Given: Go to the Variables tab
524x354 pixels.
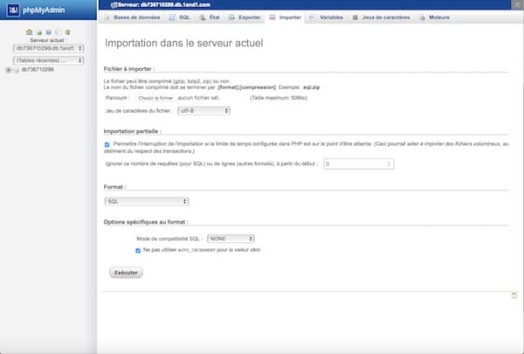Looking at the screenshot, I should [x=326, y=17].
